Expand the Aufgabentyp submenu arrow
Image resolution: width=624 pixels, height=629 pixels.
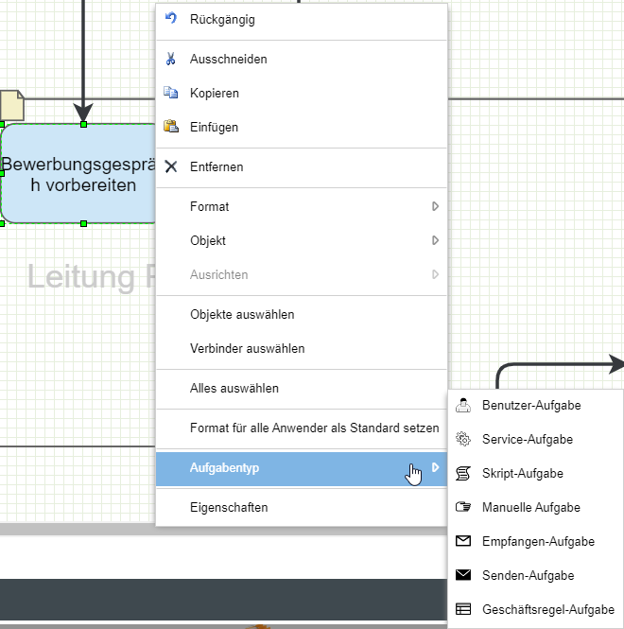435,467
